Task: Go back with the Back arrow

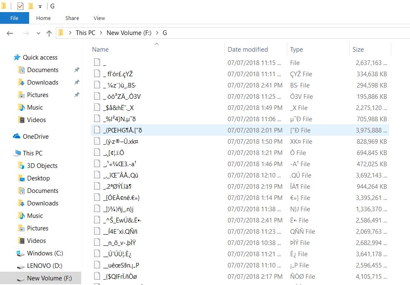Action: pos(10,33)
